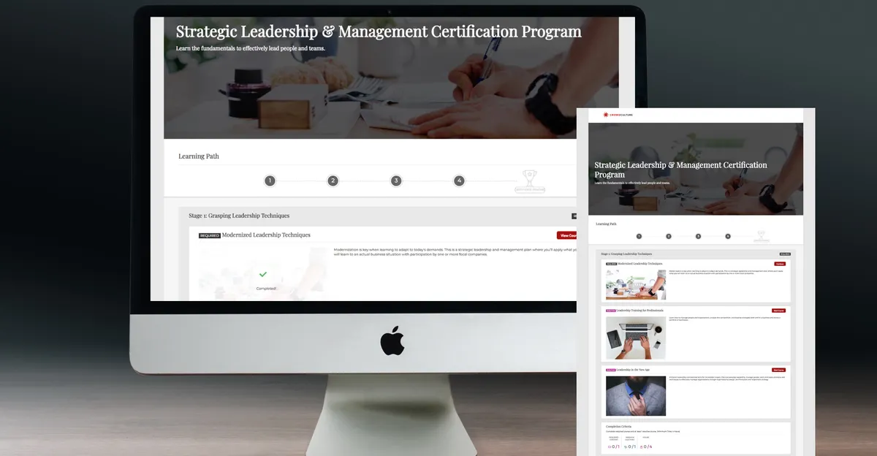Open the Leadership in the New Age thumbnail
This screenshot has width=877, height=456.
click(636, 396)
